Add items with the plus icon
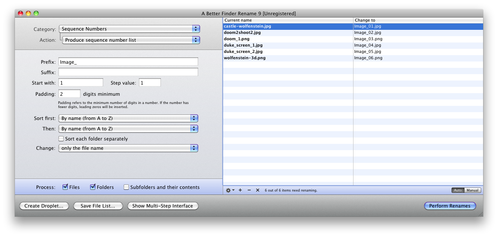 click(x=240, y=190)
